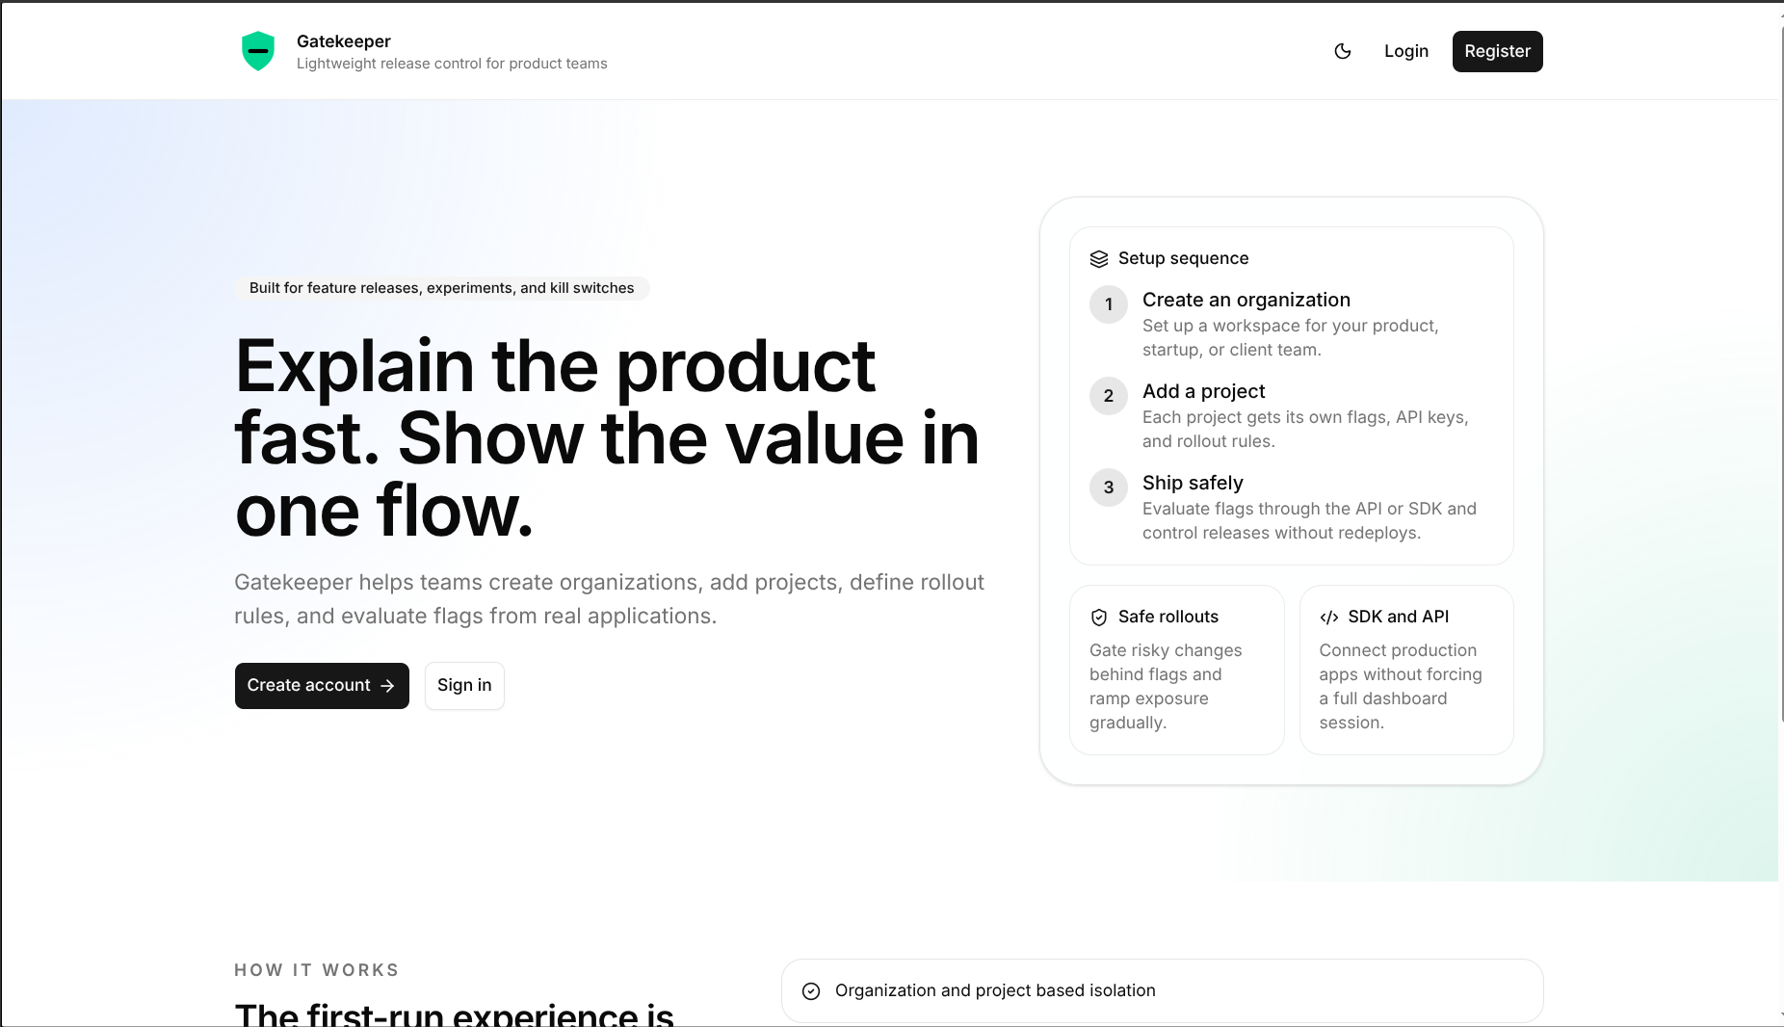Click the feature releases tagline badge
The height and width of the screenshot is (1027, 1784).
point(442,288)
